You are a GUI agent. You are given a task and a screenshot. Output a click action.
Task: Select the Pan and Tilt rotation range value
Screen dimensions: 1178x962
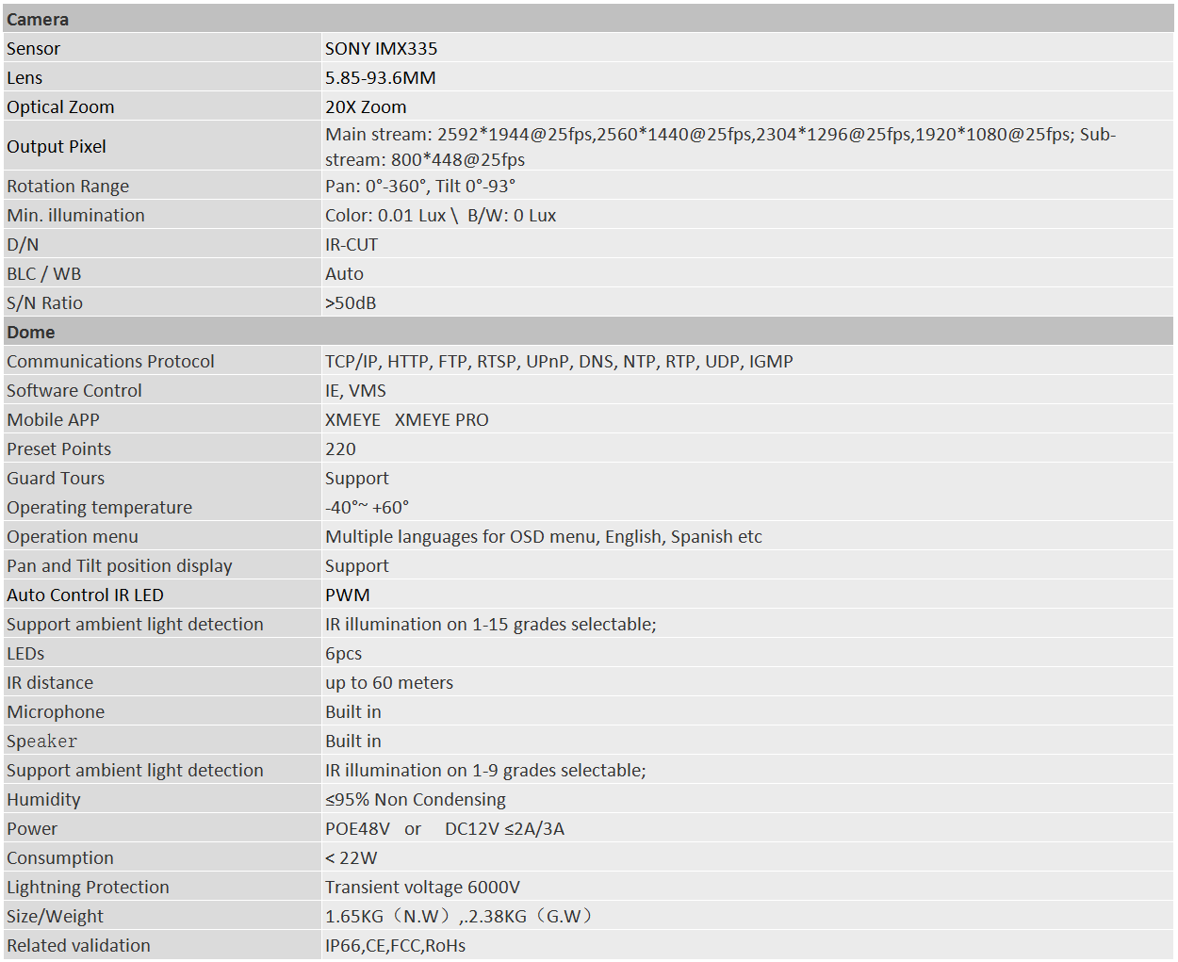tap(420, 186)
